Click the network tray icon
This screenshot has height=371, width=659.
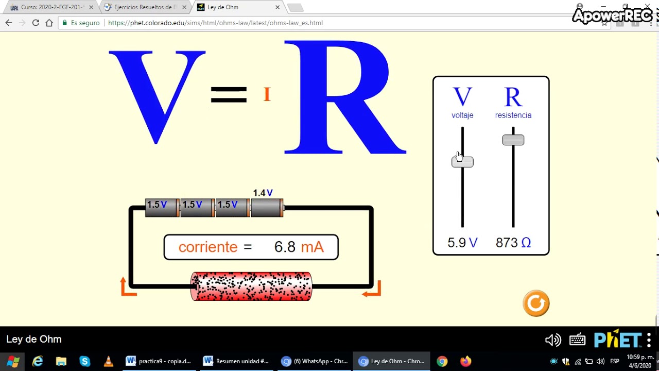click(x=578, y=361)
